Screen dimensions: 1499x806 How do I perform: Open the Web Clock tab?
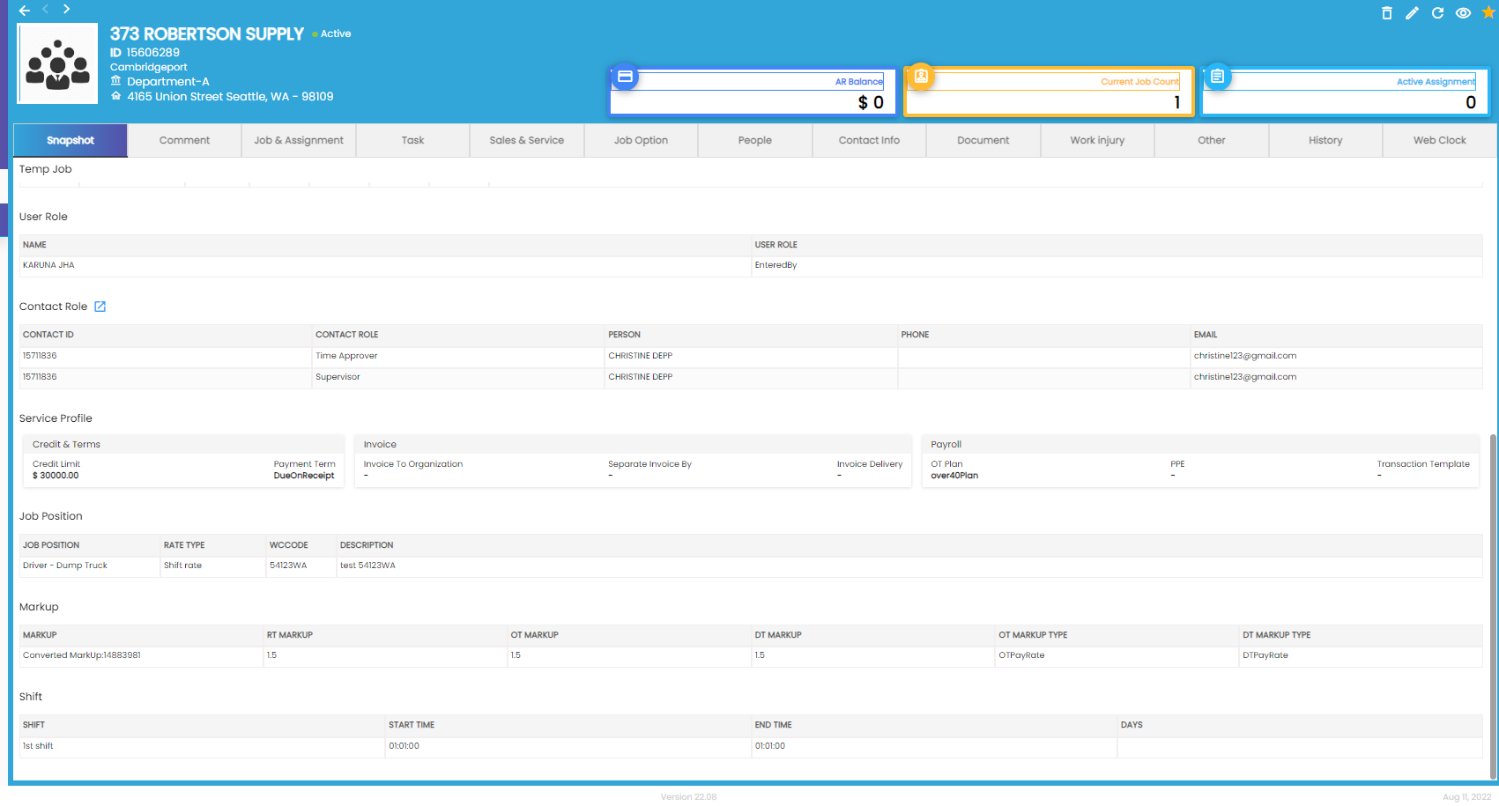point(1440,140)
